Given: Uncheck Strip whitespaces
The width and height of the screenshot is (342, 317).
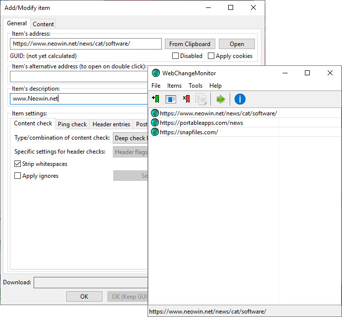Looking at the screenshot, I should 18,164.
